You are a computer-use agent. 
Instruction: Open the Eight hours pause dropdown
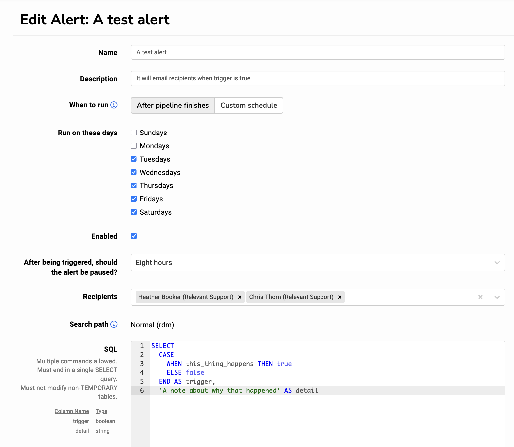[497, 263]
